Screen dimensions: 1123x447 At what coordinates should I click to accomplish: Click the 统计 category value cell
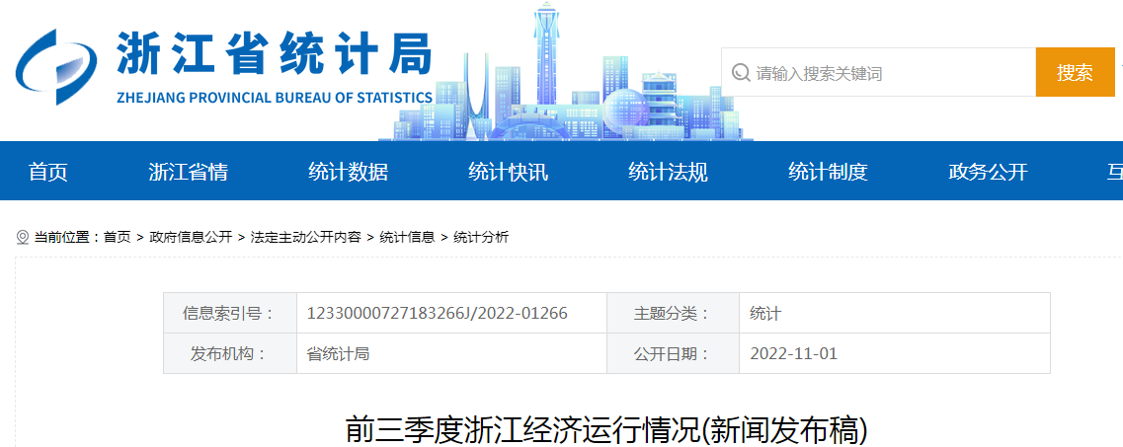tap(895, 313)
